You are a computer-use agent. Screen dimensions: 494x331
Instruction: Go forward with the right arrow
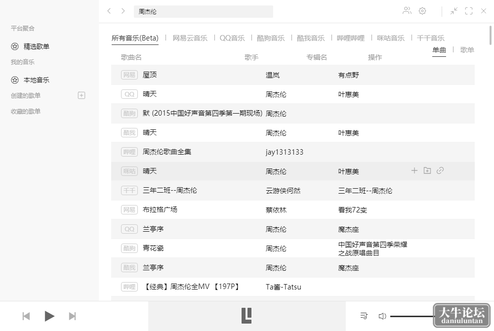tap(123, 11)
